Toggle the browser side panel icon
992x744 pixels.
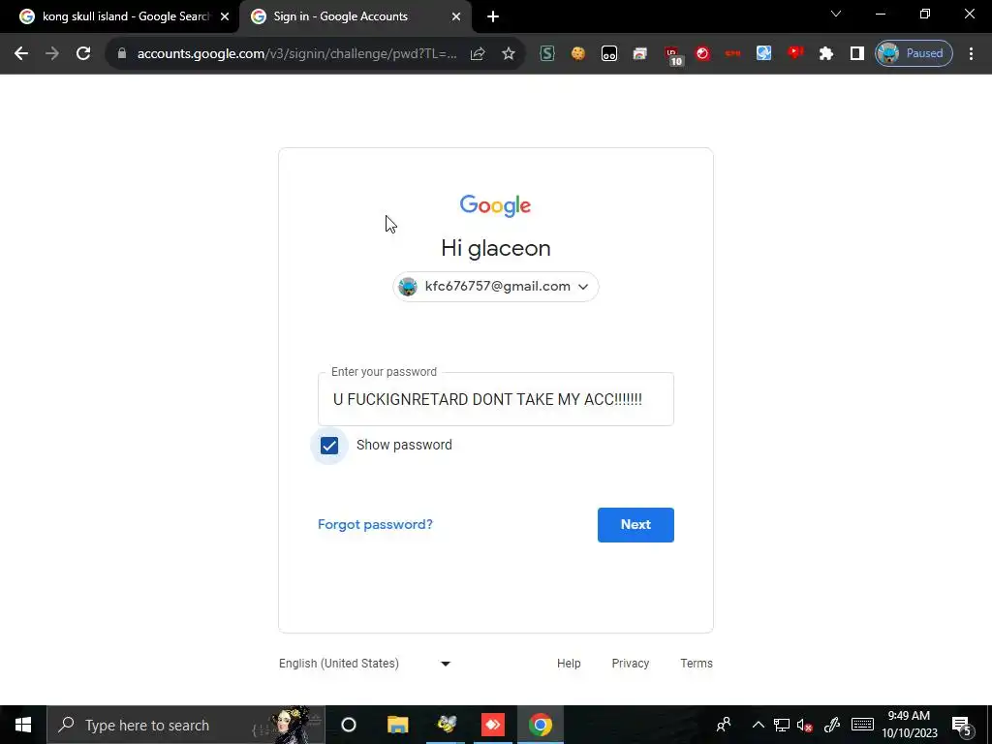coord(856,54)
